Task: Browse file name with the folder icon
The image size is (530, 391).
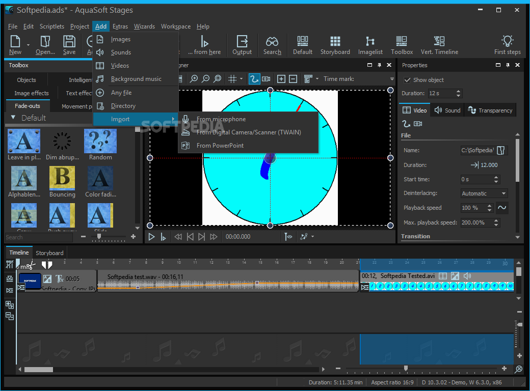Action: coord(501,150)
